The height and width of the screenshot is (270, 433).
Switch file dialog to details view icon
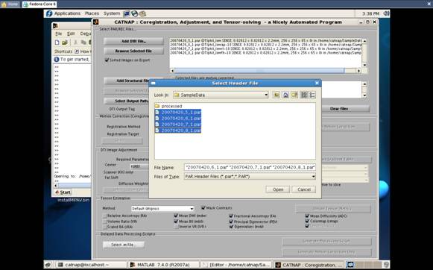(x=312, y=95)
